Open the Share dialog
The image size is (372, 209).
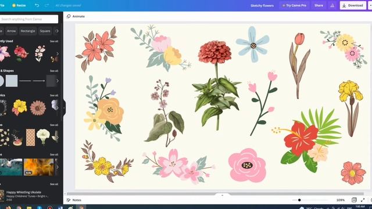[x=319, y=5]
